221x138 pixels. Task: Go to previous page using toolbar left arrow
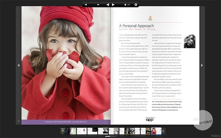pos(107,5)
